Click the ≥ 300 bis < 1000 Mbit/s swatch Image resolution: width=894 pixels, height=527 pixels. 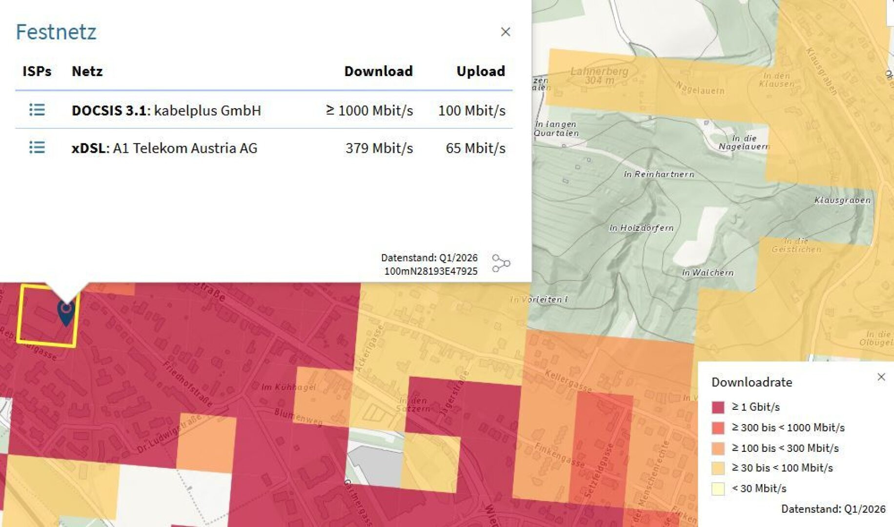click(718, 428)
